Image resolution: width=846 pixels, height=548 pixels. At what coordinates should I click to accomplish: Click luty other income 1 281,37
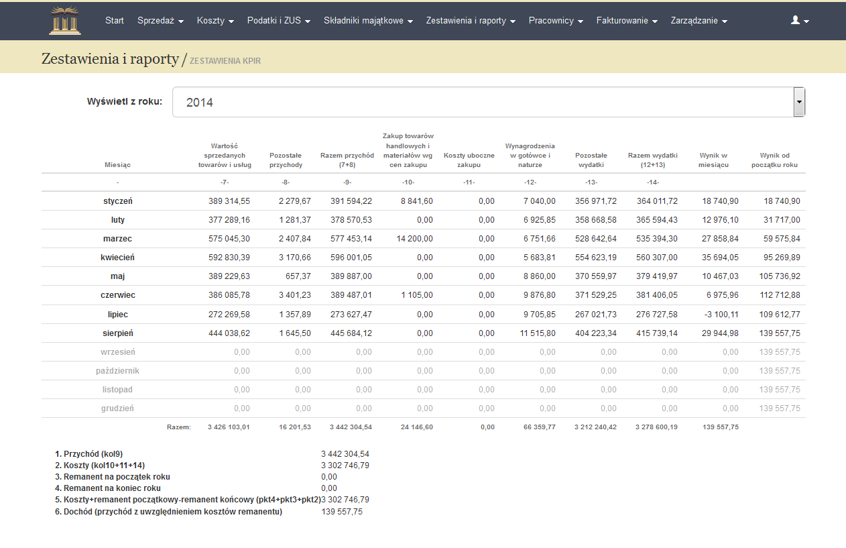click(295, 220)
